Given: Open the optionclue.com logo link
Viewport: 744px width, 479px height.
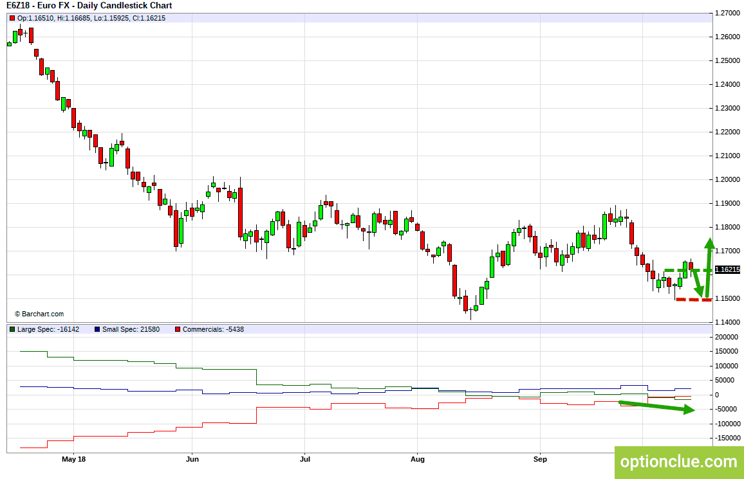Looking at the screenshot, I should point(678,462).
